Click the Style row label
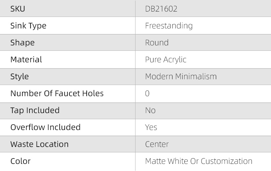 pos(20,77)
